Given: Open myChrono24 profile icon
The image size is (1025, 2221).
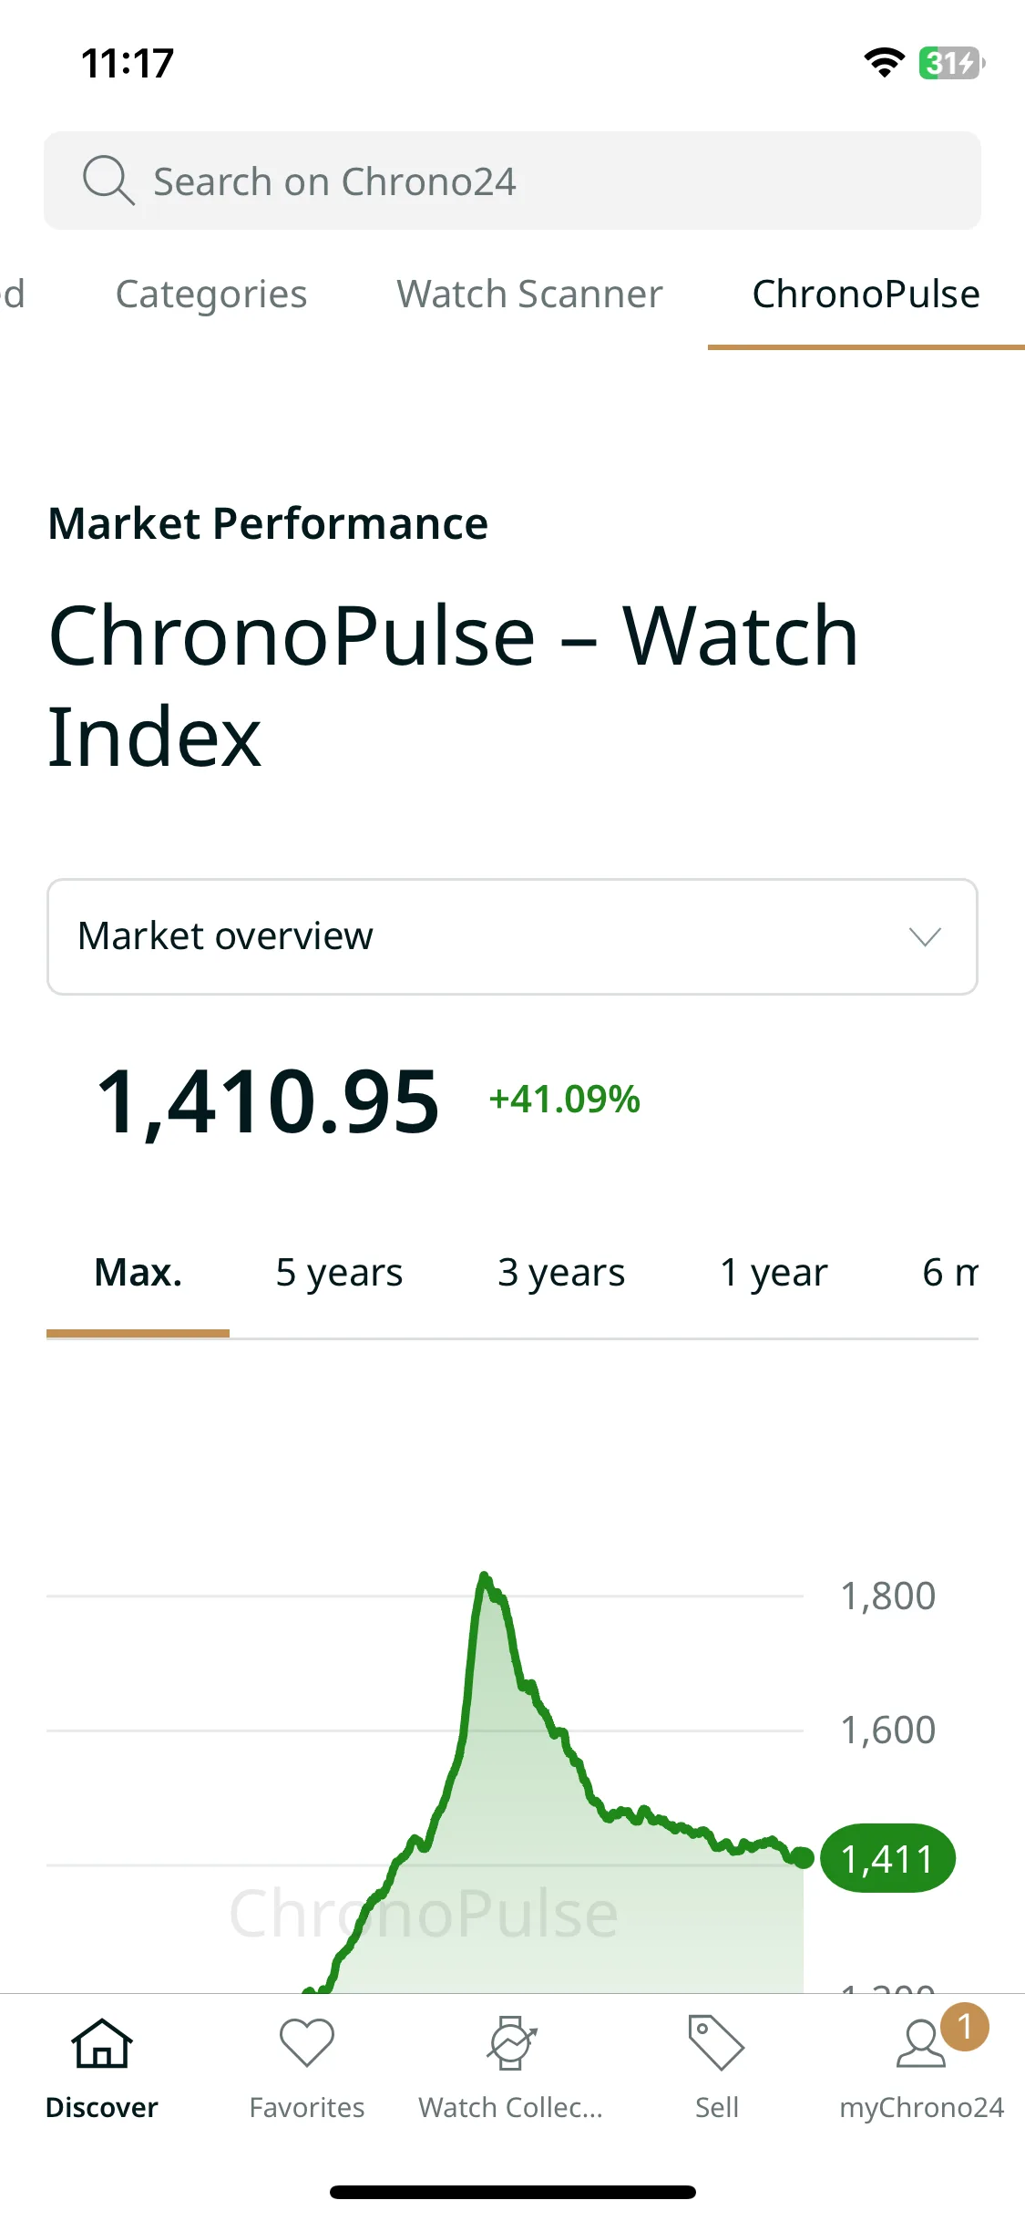Looking at the screenshot, I should click(x=920, y=2045).
